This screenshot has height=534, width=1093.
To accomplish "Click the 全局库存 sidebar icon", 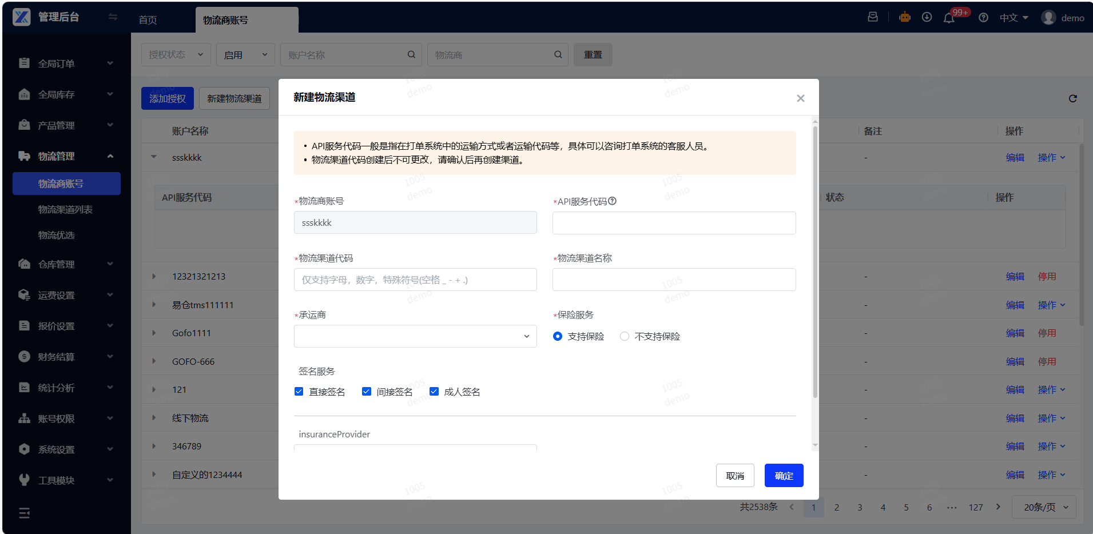I will click(x=24, y=94).
